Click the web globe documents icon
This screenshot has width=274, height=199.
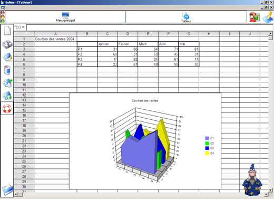[x=7, y=96]
